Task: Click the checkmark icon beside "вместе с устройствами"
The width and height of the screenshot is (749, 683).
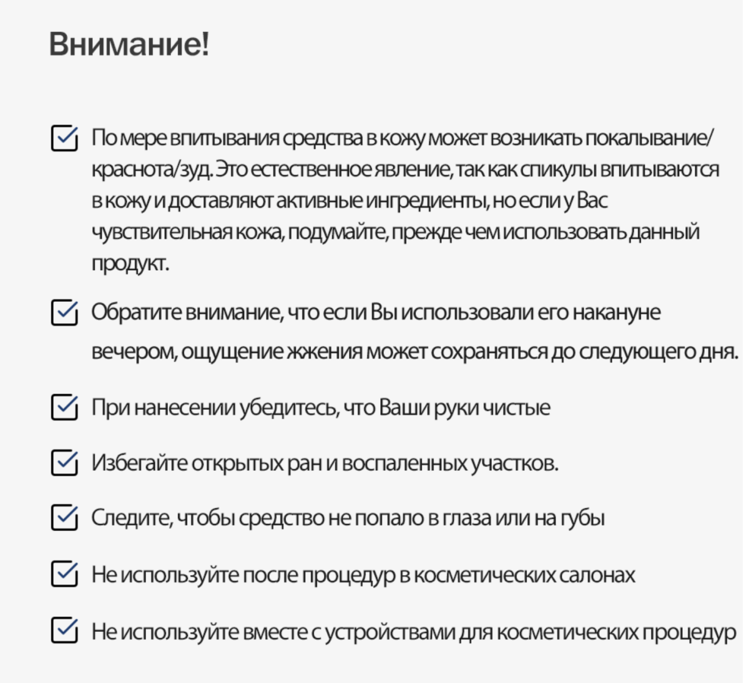Action: click(64, 631)
